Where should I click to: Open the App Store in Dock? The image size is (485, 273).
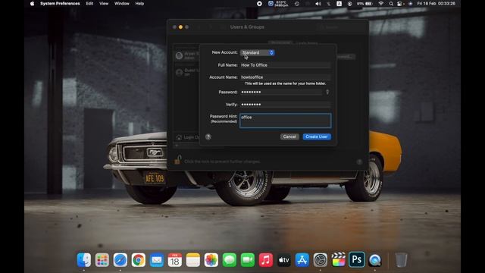[x=302, y=260]
